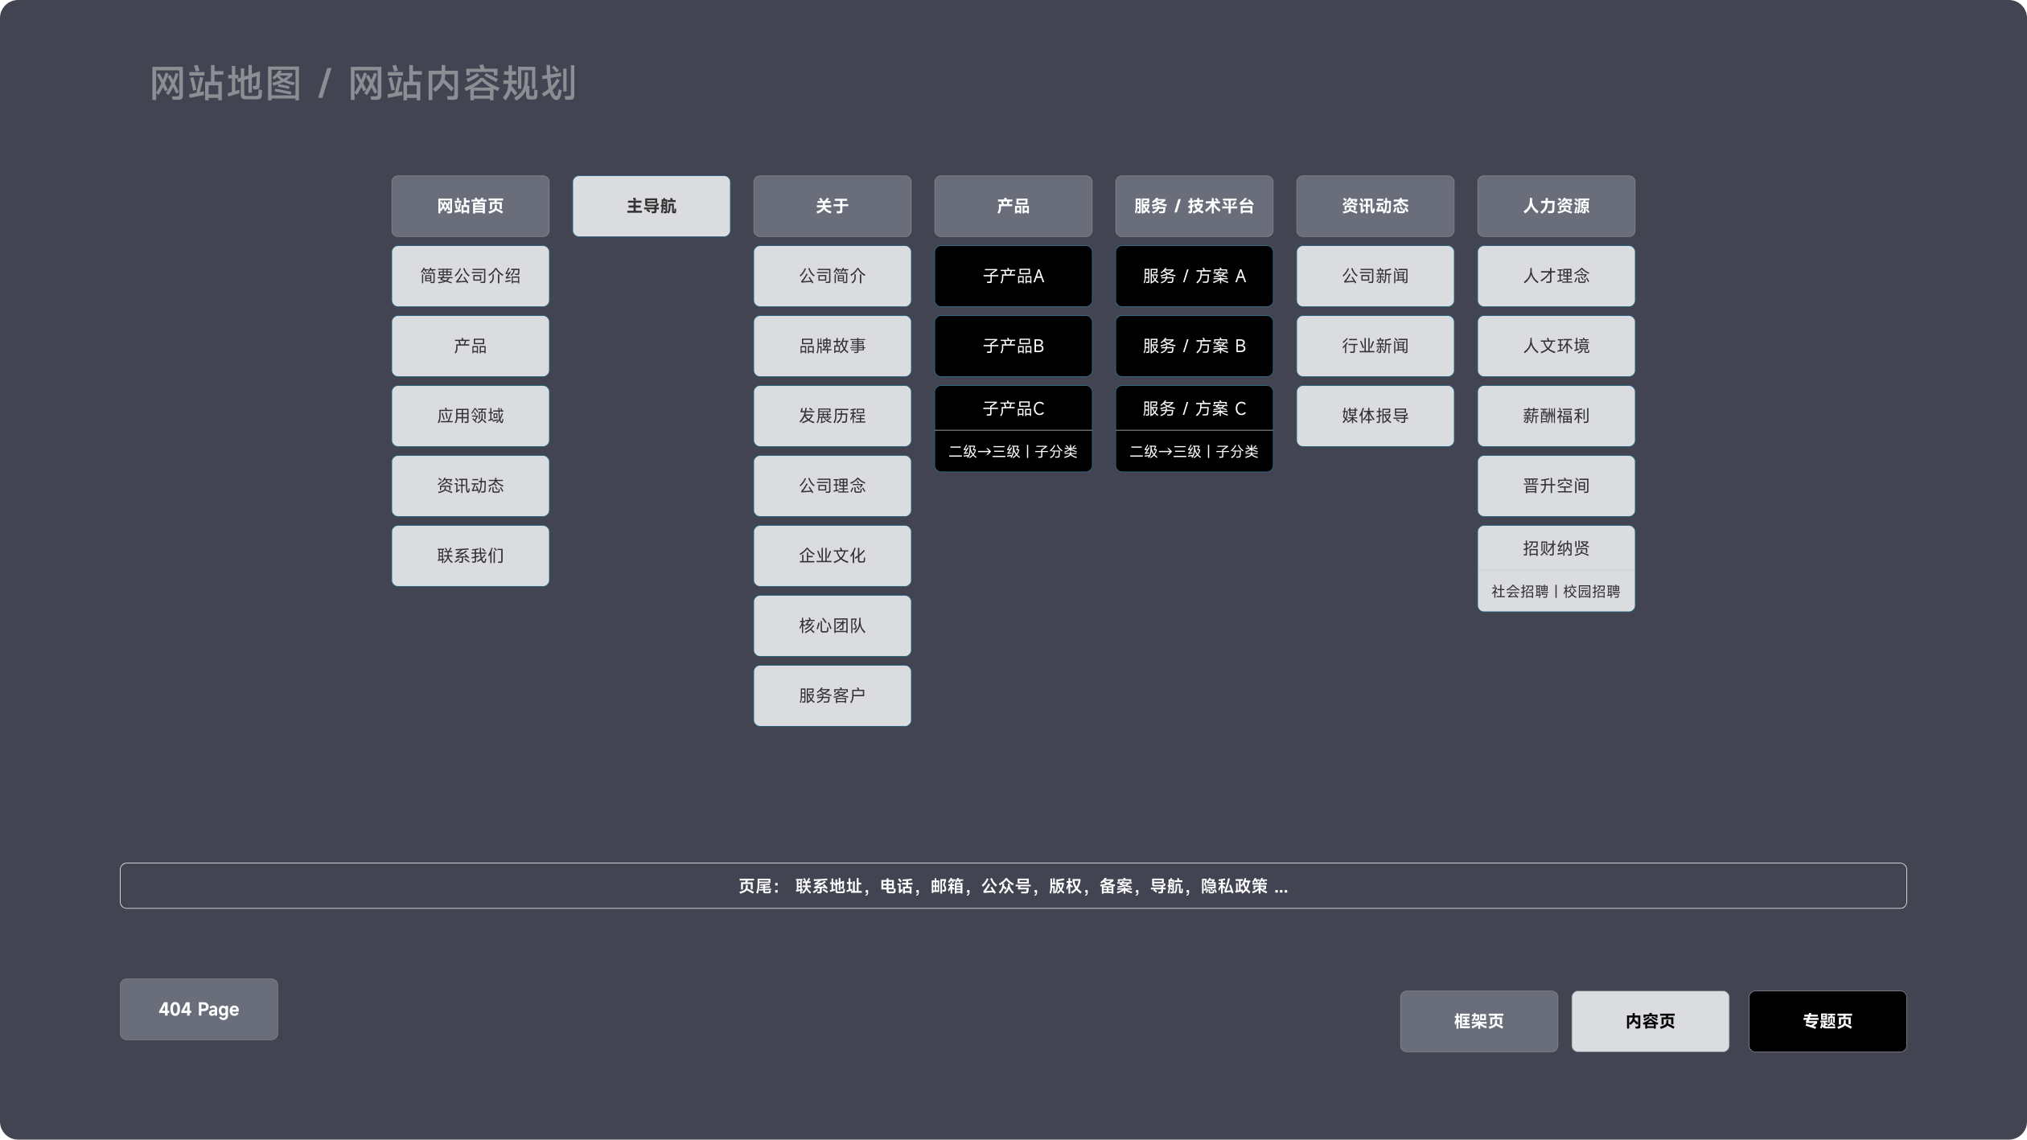Open the 关于 section header
This screenshot has height=1140, width=2027.
pos(832,206)
